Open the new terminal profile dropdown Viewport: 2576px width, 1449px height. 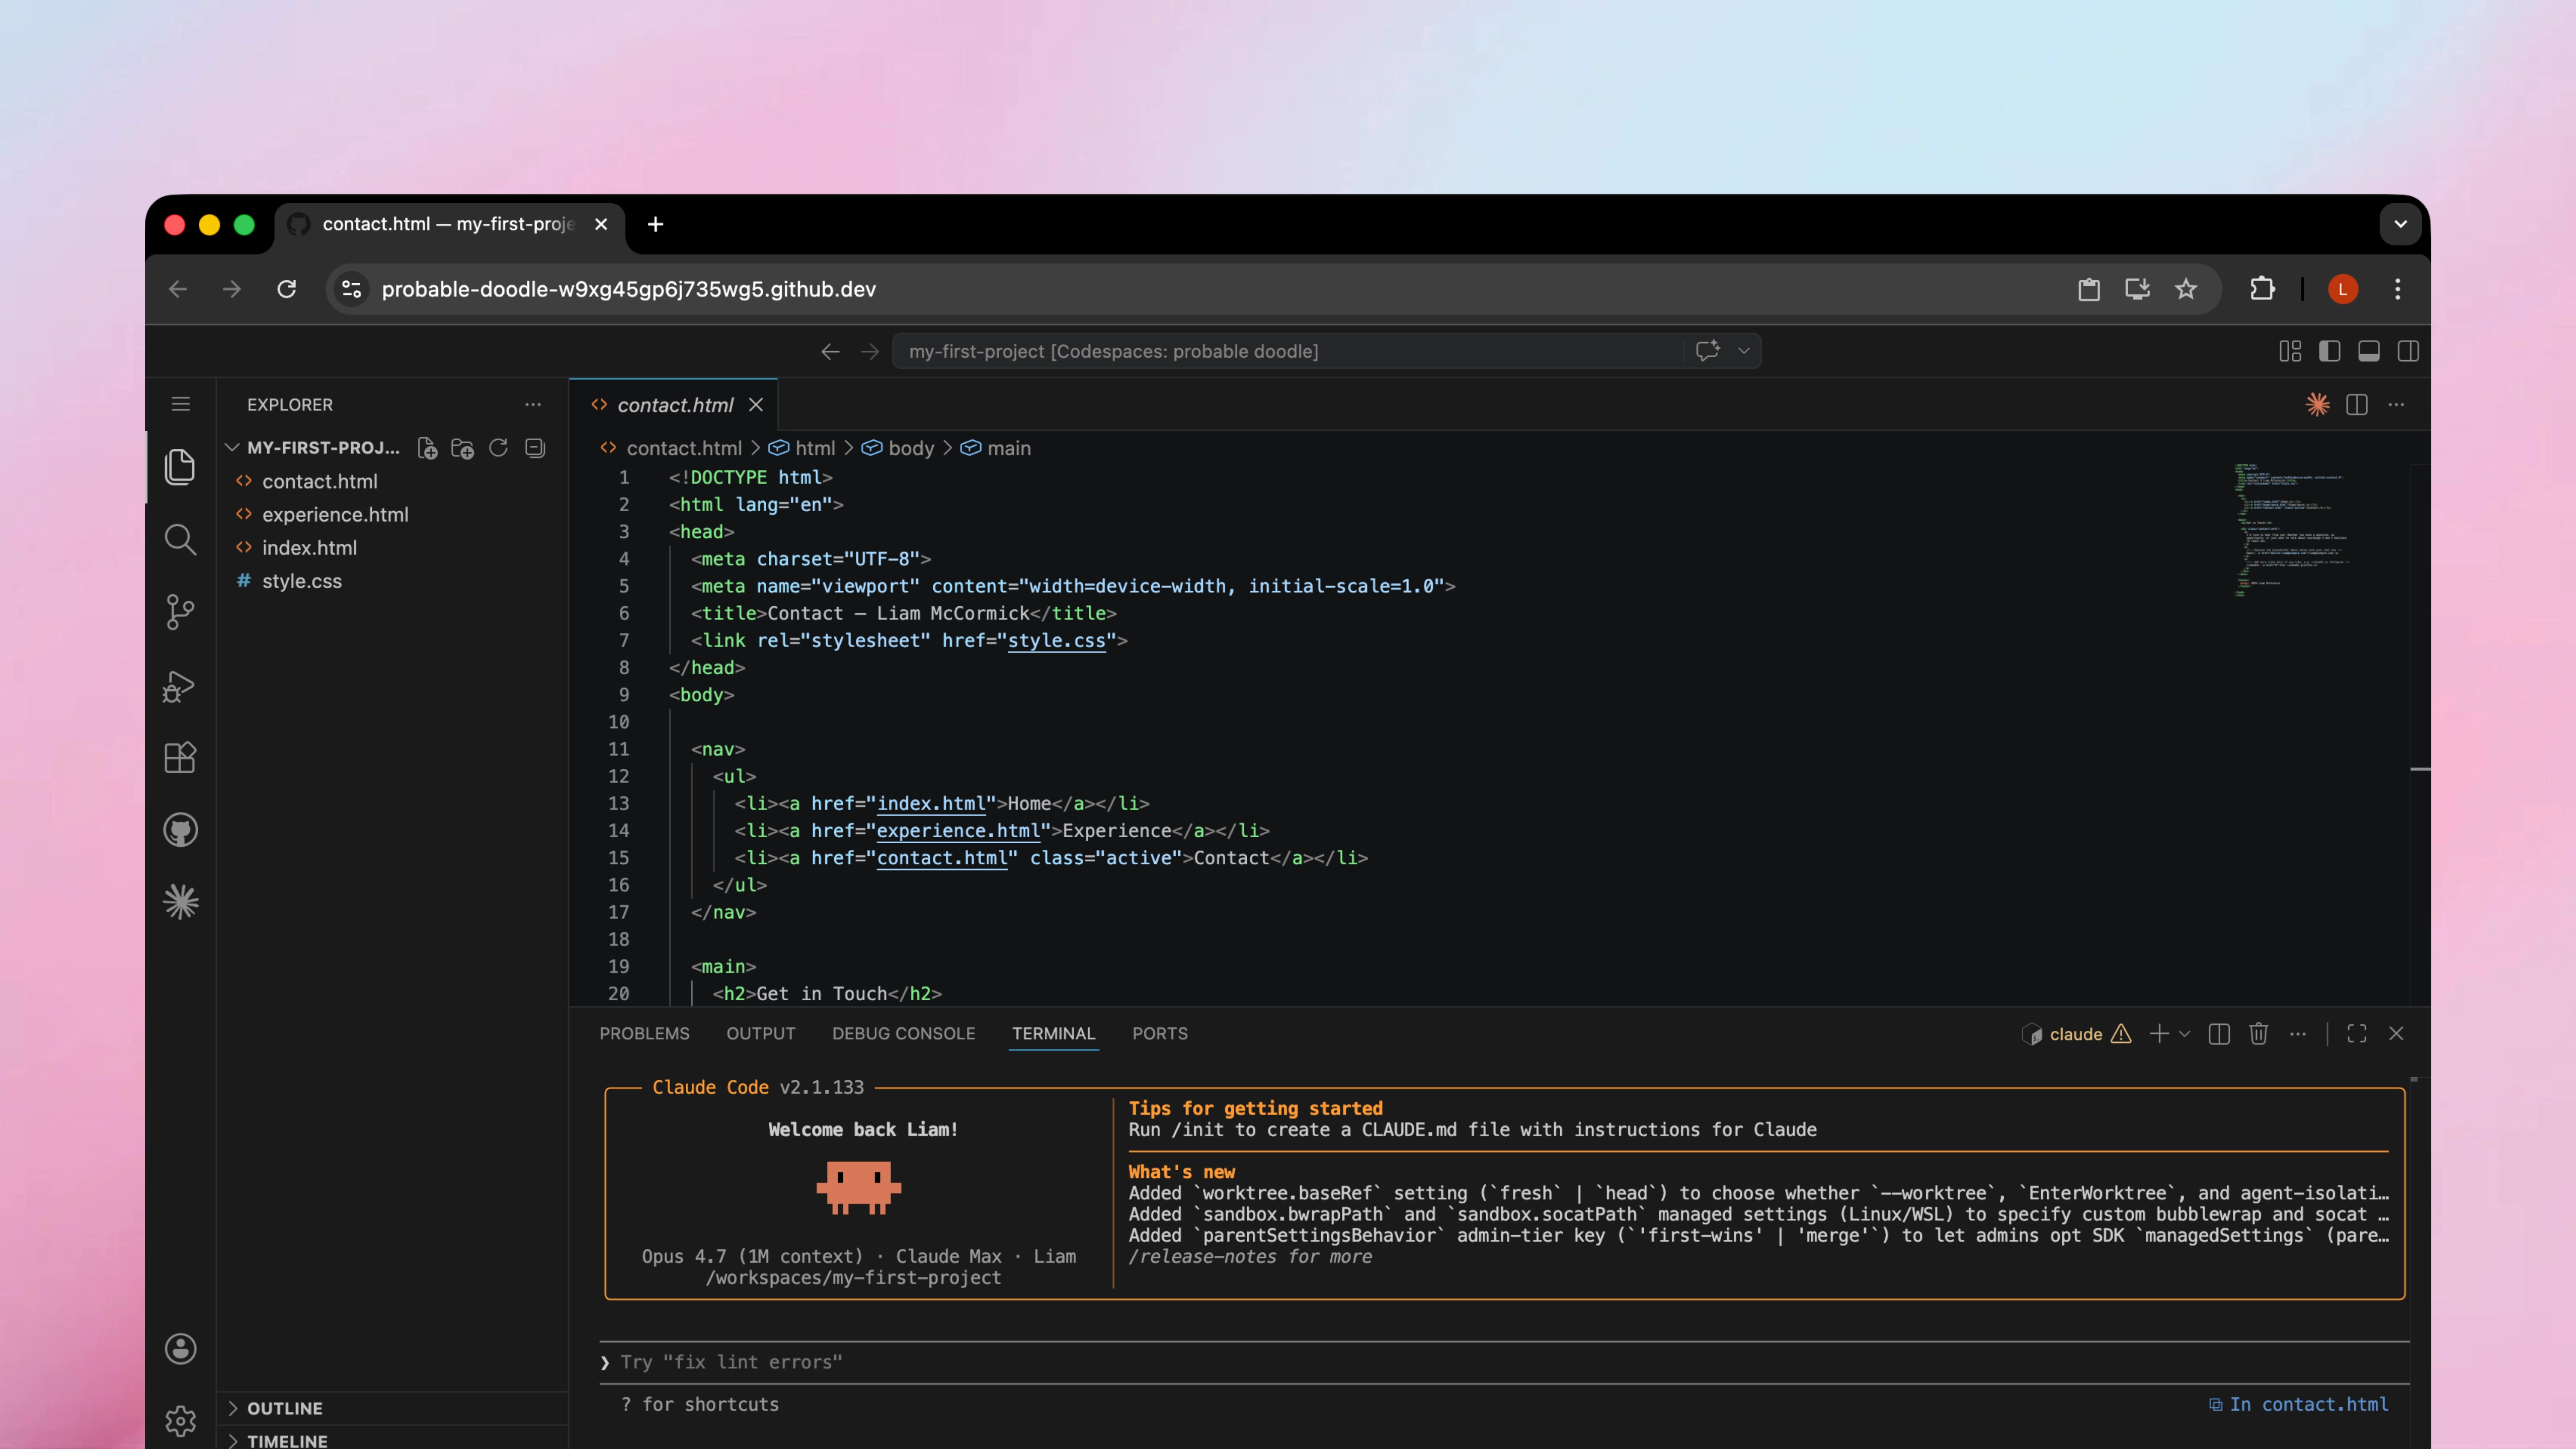coord(2185,1034)
